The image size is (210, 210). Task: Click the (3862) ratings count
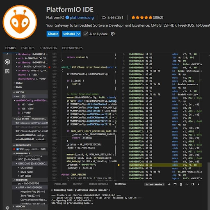click(x=158, y=18)
